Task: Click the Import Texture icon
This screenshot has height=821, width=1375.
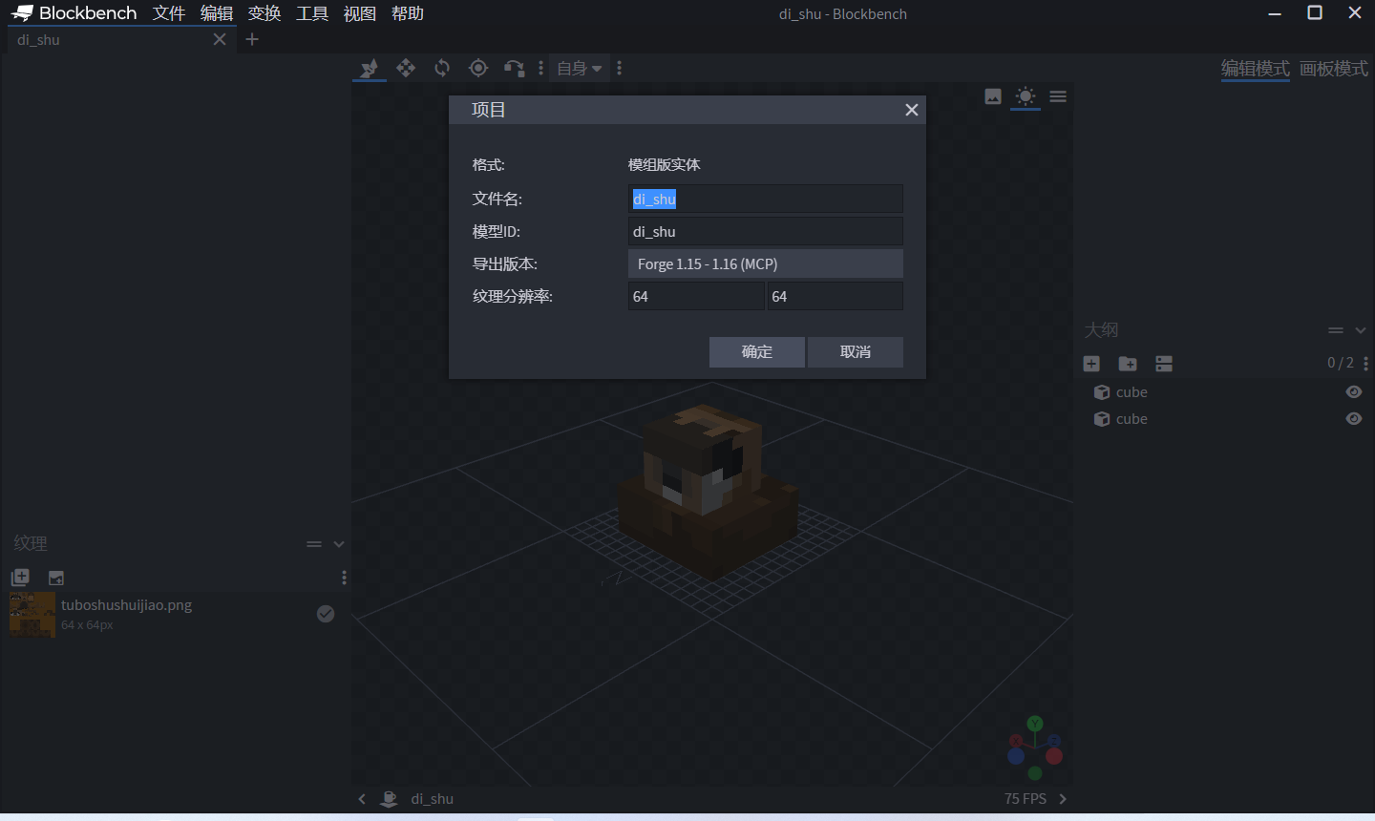Action: click(x=20, y=577)
